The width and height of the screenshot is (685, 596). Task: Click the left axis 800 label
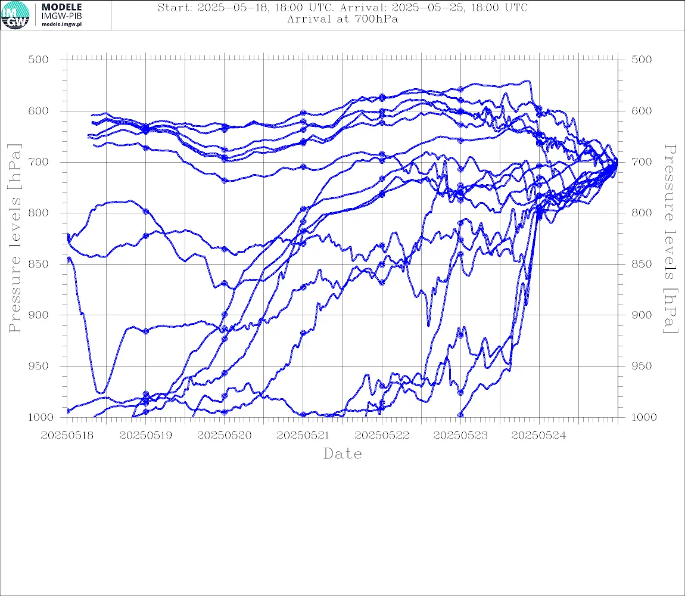coord(39,213)
